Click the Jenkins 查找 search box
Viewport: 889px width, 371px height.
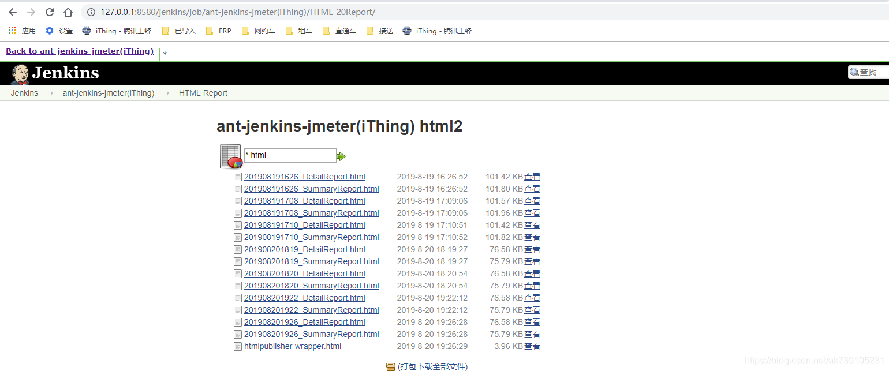tap(868, 72)
